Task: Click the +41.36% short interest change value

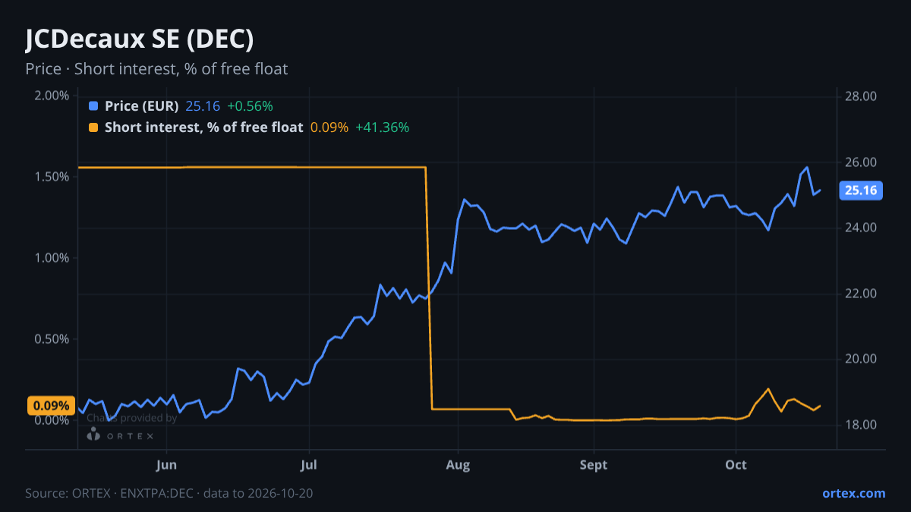Action: 383,127
